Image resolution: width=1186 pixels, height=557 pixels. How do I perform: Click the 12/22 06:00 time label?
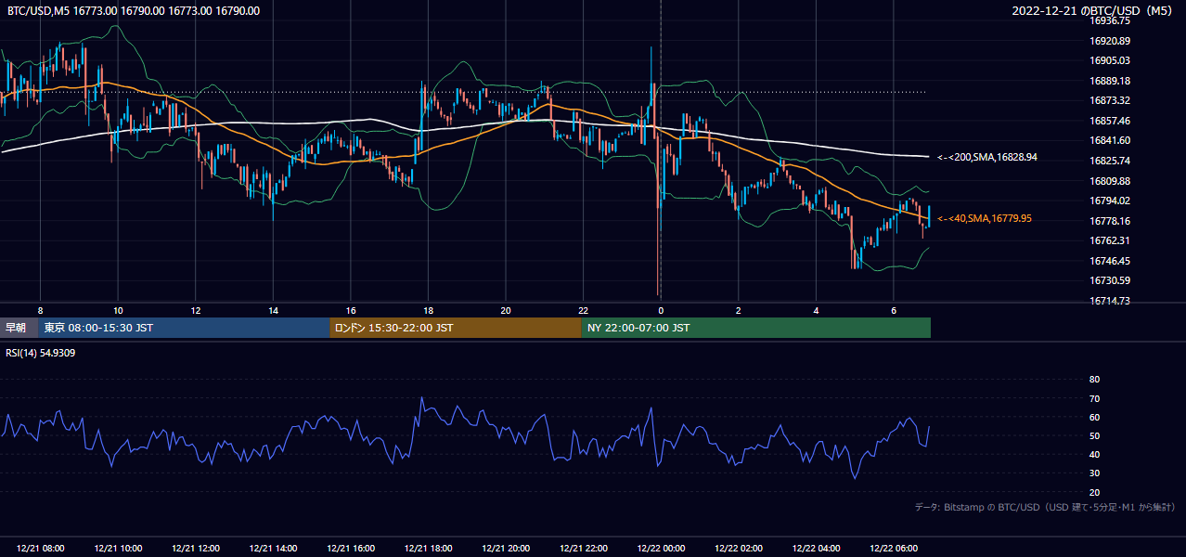tap(893, 549)
